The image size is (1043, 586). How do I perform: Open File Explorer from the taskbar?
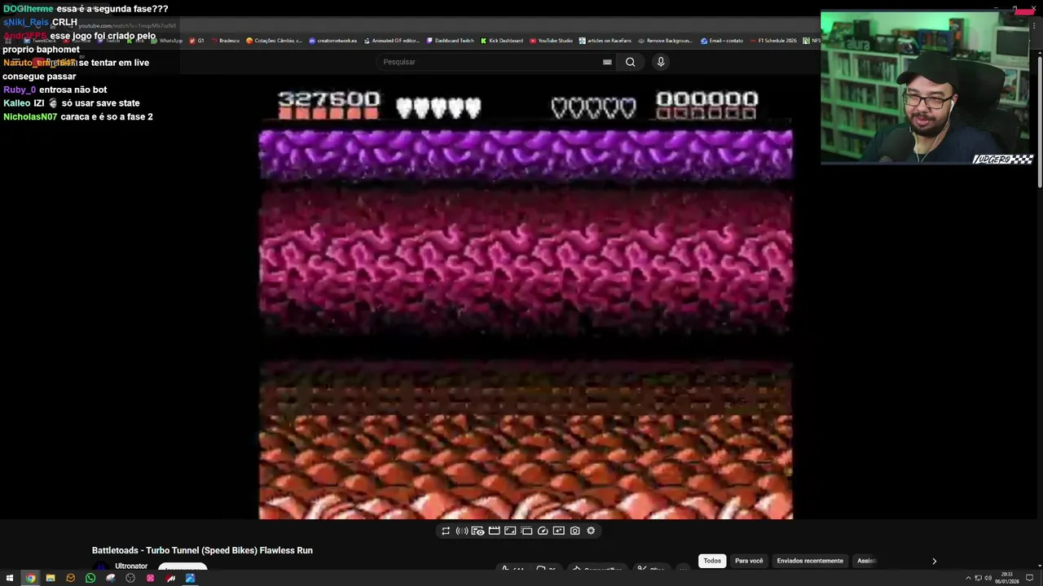click(50, 578)
